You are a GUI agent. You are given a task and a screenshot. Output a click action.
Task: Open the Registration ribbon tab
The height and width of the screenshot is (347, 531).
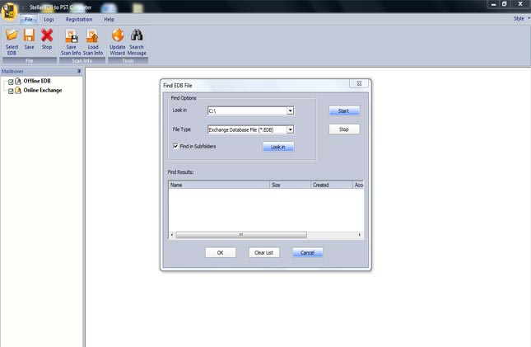tap(79, 19)
